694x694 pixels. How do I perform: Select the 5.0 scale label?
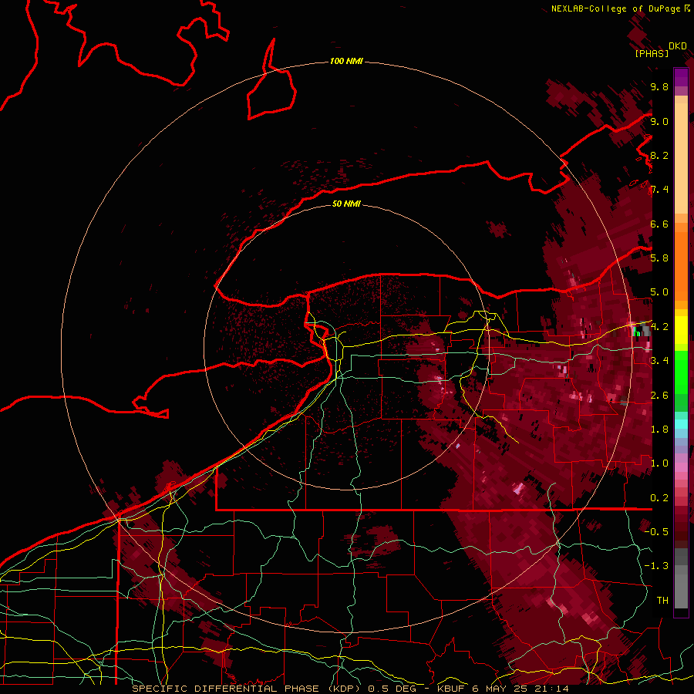click(x=659, y=292)
